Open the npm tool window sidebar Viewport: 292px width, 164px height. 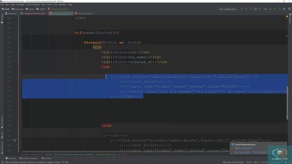coord(2,135)
